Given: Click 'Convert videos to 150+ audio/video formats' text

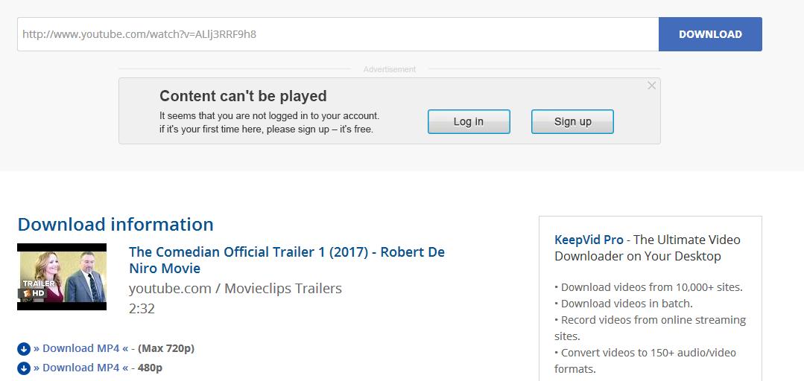Looking at the screenshot, I should pyautogui.click(x=645, y=360).
